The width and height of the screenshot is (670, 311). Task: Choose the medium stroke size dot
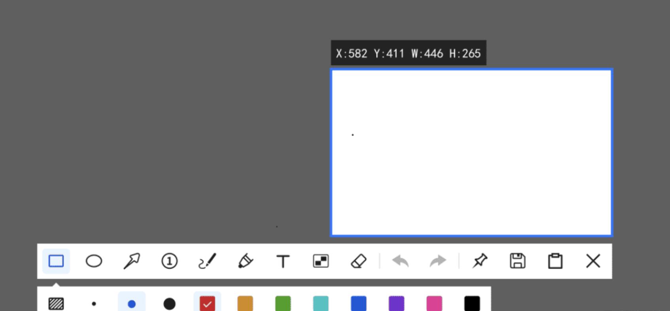click(132, 304)
